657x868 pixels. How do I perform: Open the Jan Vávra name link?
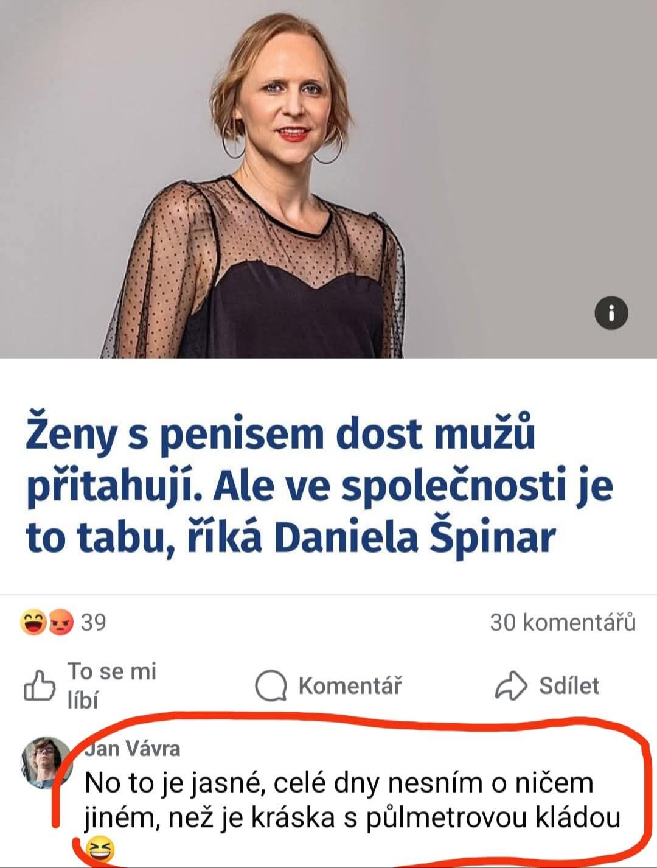coord(133,748)
